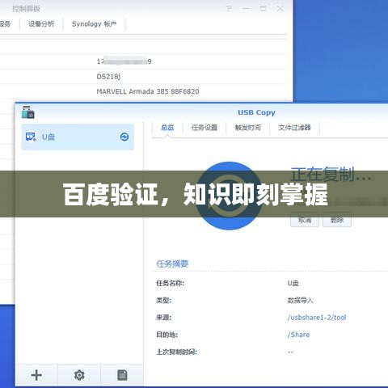Click the sync icon on U盘 task
388x388 pixels.
pos(124,137)
